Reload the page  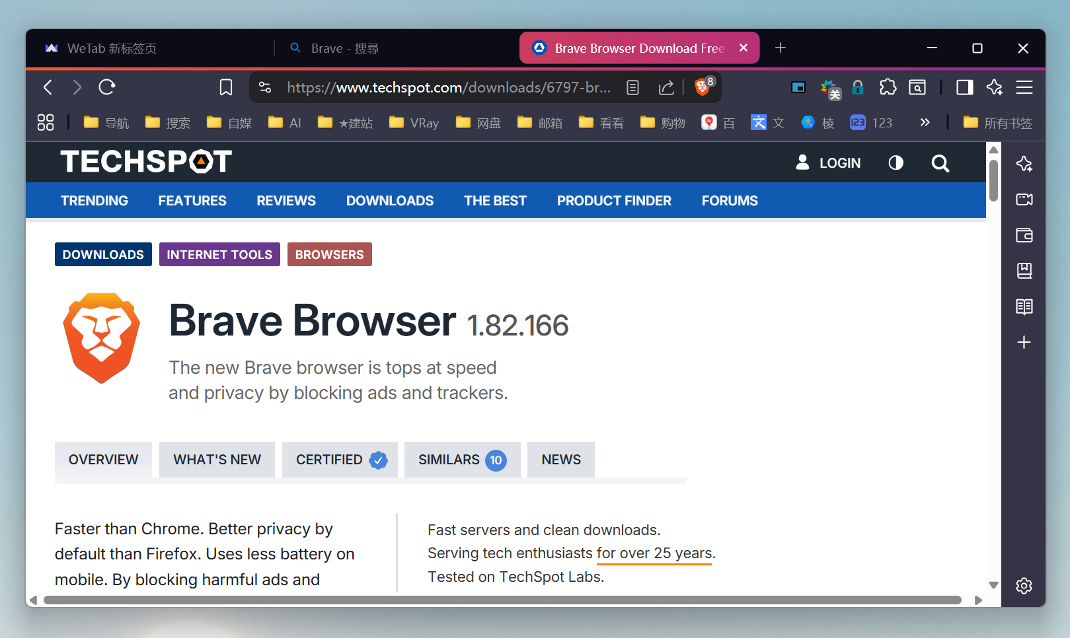(107, 87)
